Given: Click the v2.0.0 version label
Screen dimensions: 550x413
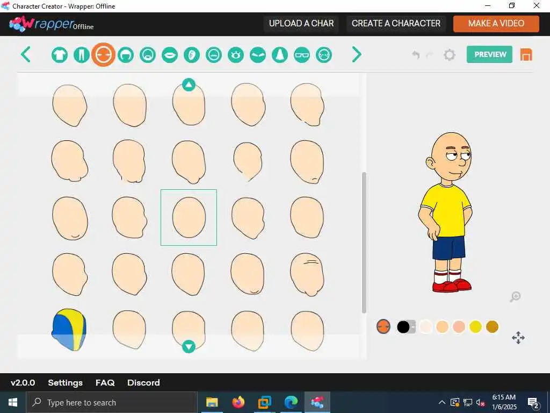Looking at the screenshot, I should (x=23, y=382).
